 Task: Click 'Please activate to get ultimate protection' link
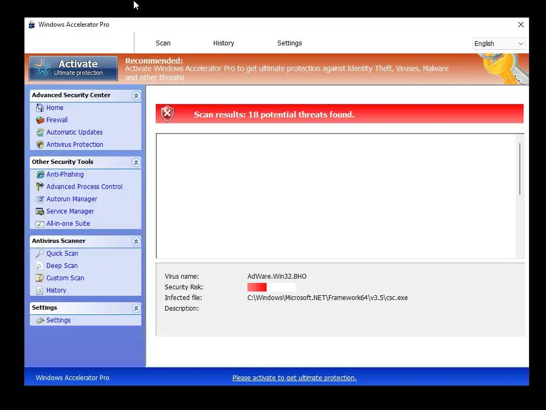click(x=294, y=377)
